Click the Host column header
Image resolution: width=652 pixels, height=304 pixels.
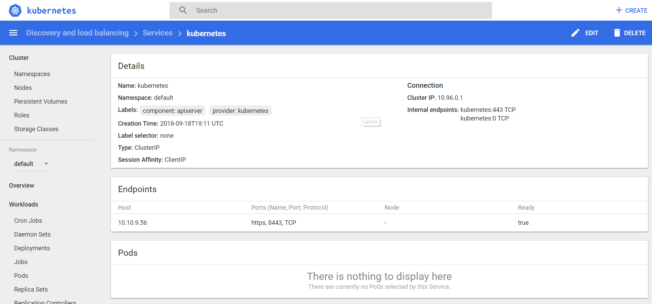click(x=124, y=208)
